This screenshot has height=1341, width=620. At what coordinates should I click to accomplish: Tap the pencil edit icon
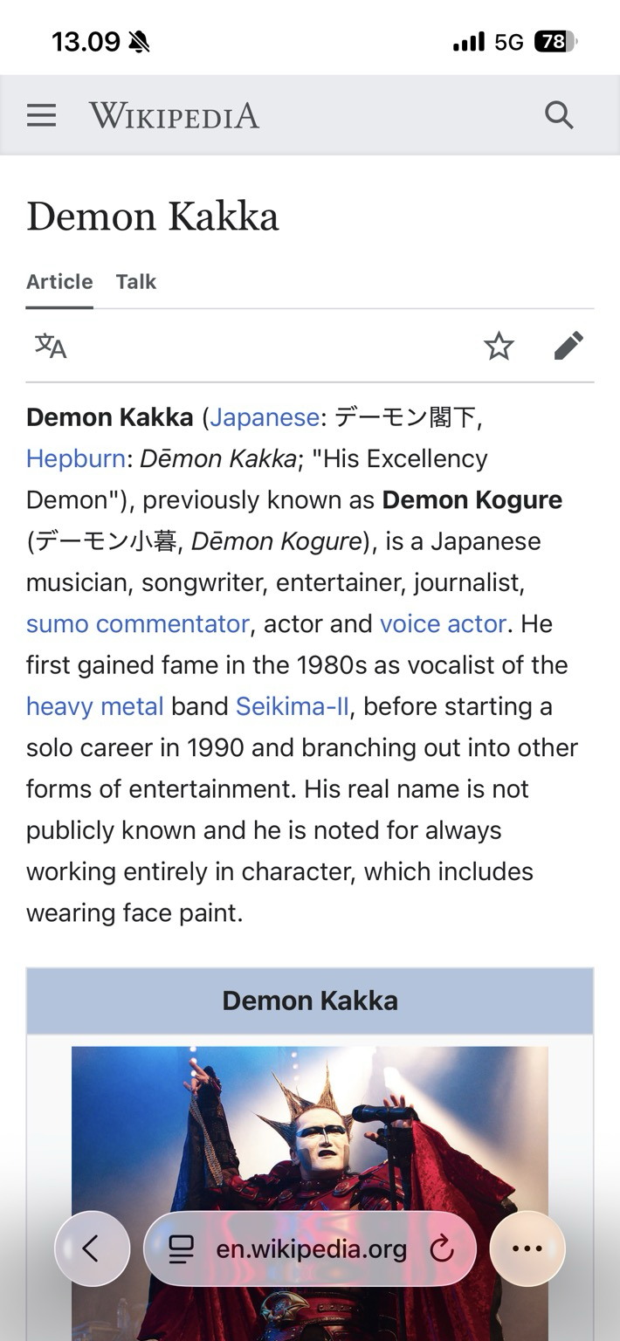tap(568, 346)
